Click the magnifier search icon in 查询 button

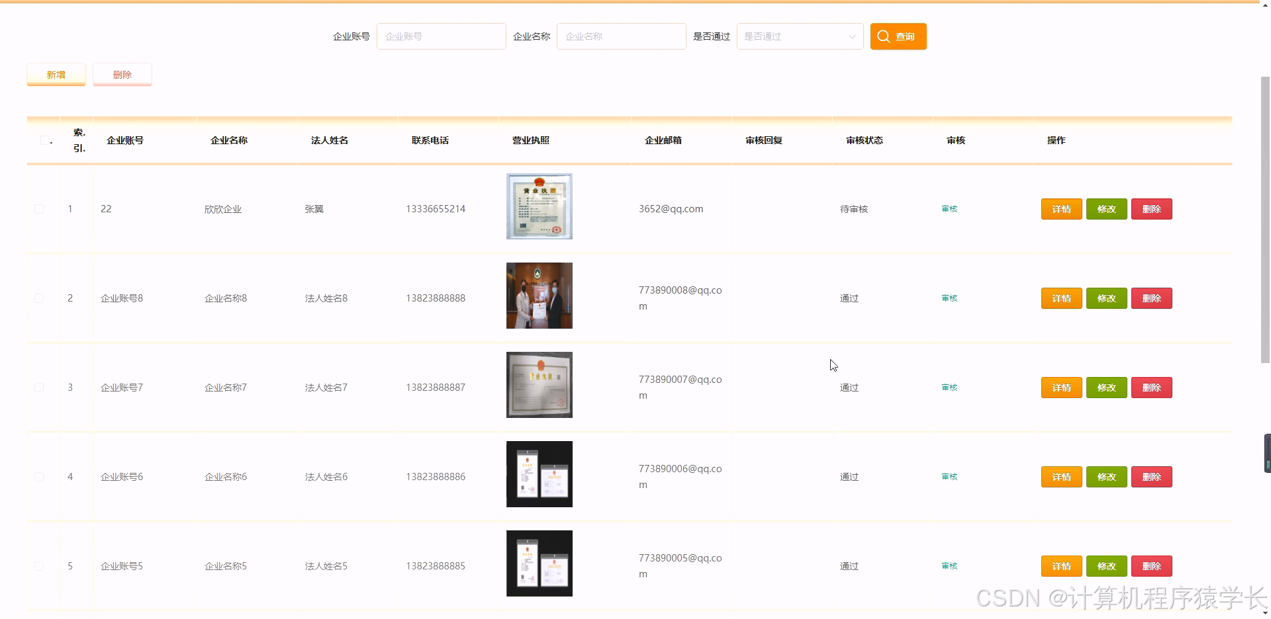(883, 36)
